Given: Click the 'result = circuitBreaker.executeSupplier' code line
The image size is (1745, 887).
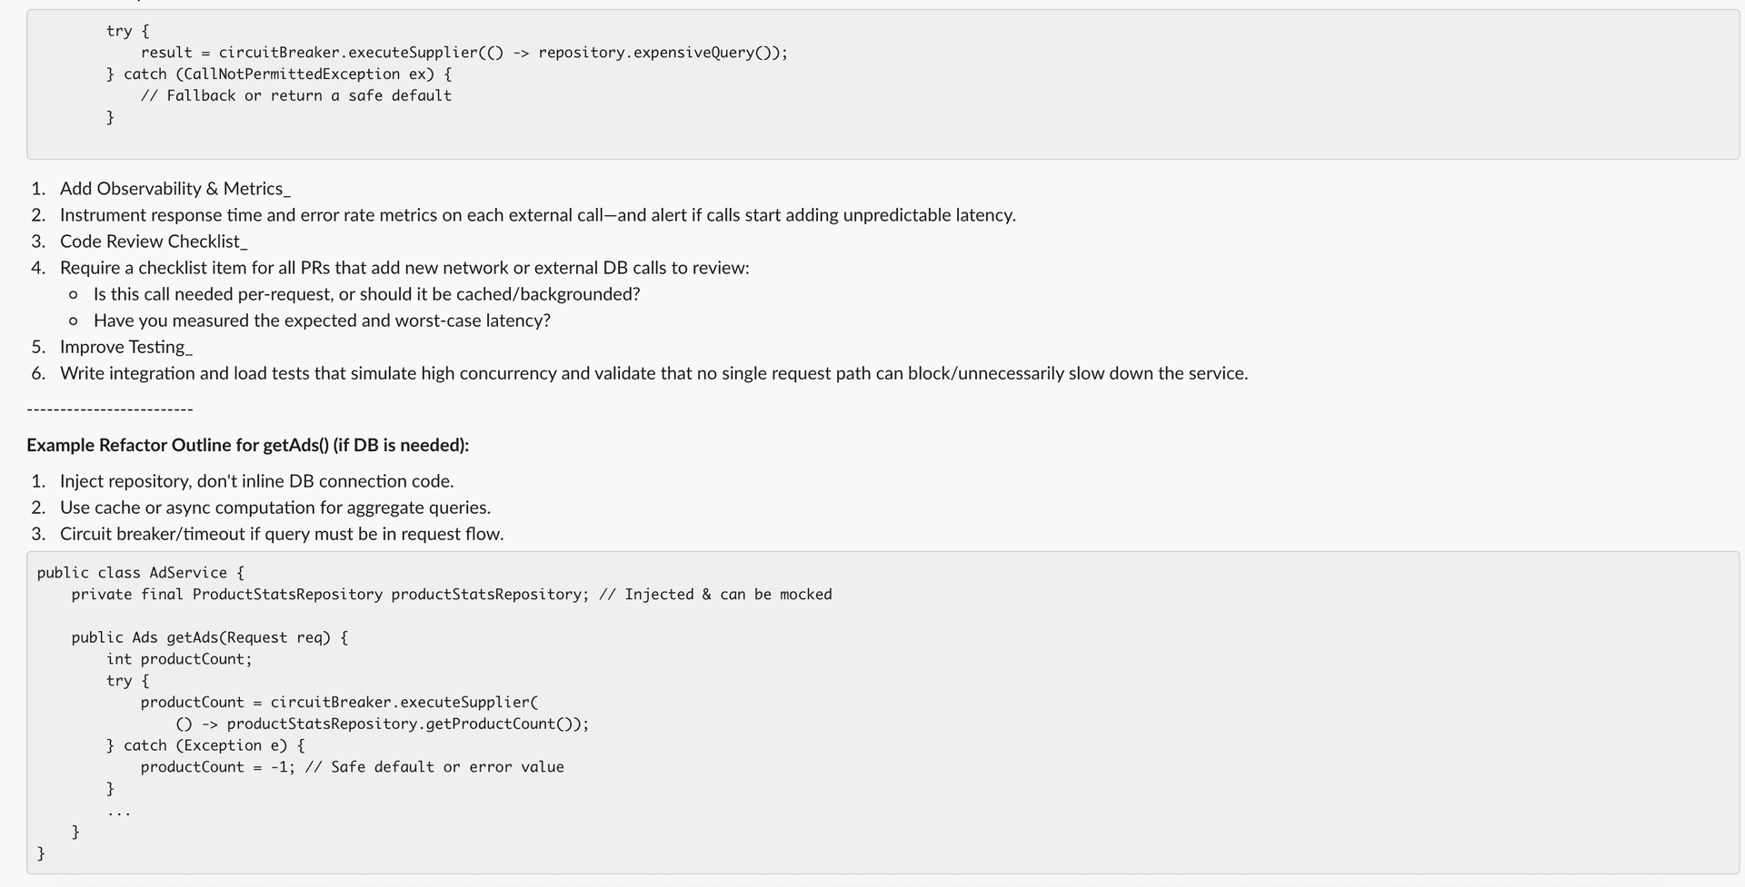Looking at the screenshot, I should point(464,53).
